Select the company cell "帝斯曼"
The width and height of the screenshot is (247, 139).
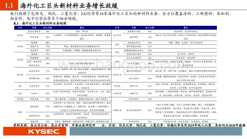[x=20, y=99]
